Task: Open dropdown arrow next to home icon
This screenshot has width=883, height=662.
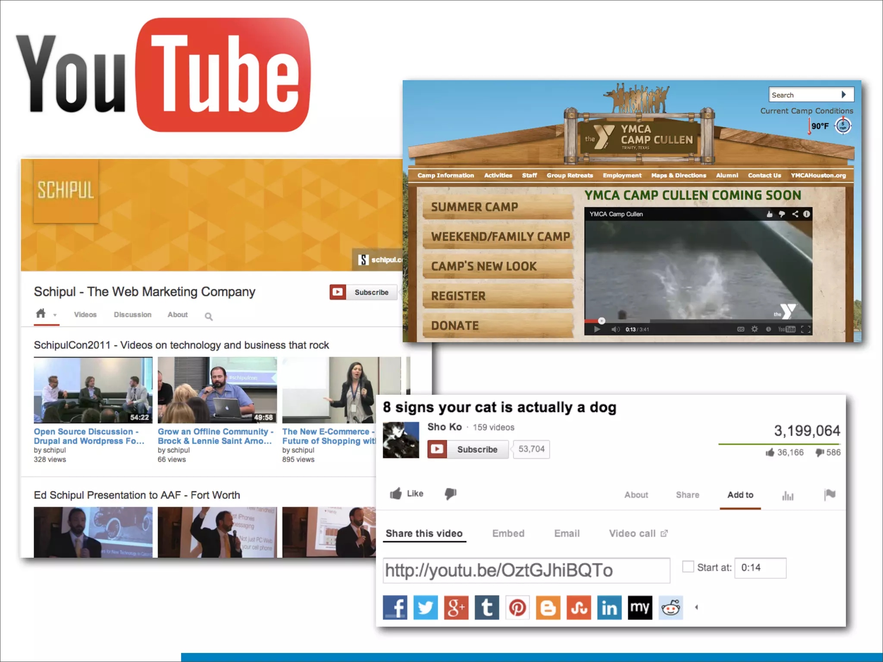Action: pos(55,315)
